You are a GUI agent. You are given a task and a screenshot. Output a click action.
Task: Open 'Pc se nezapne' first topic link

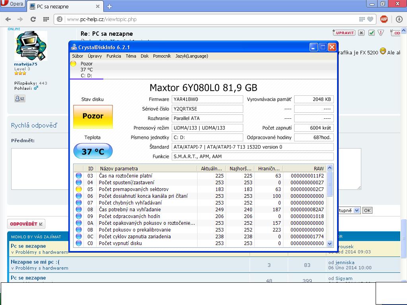(x=28, y=246)
